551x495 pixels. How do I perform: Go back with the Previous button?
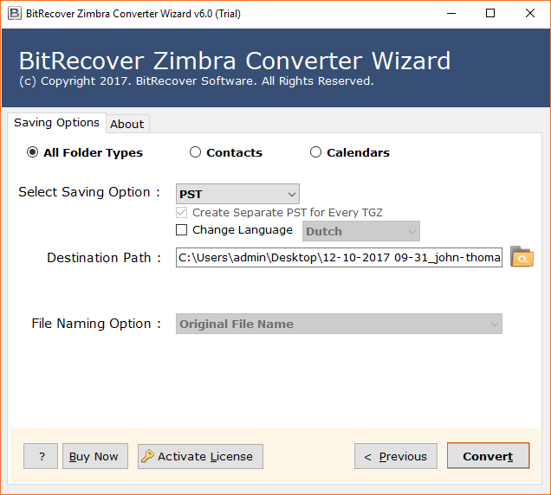396,456
